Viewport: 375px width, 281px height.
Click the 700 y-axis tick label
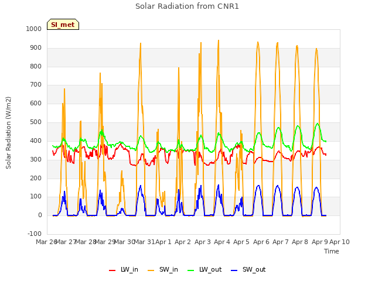pos(36,84)
